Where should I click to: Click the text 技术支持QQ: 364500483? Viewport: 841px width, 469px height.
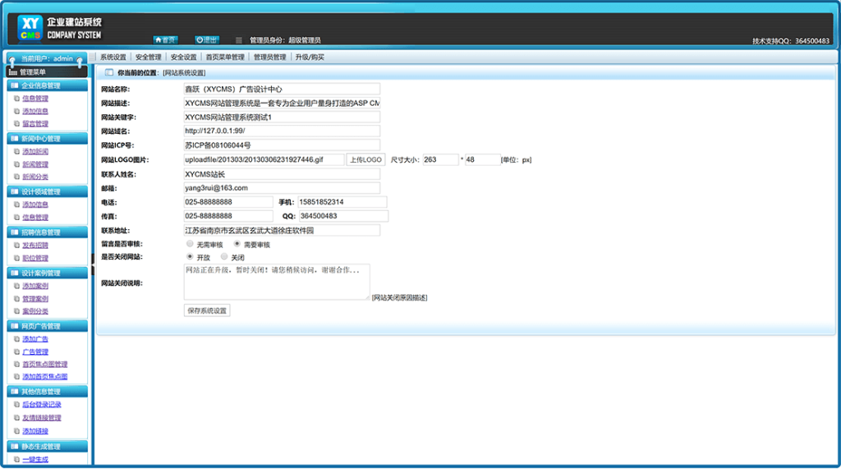791,41
